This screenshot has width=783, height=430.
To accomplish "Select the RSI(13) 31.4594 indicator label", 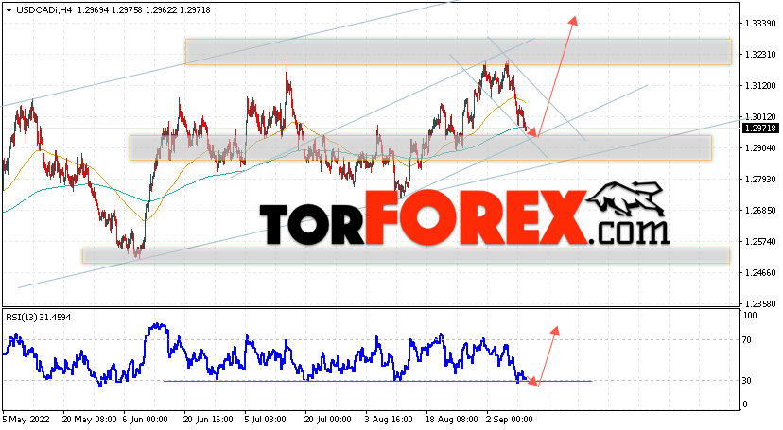I will 39,318.
